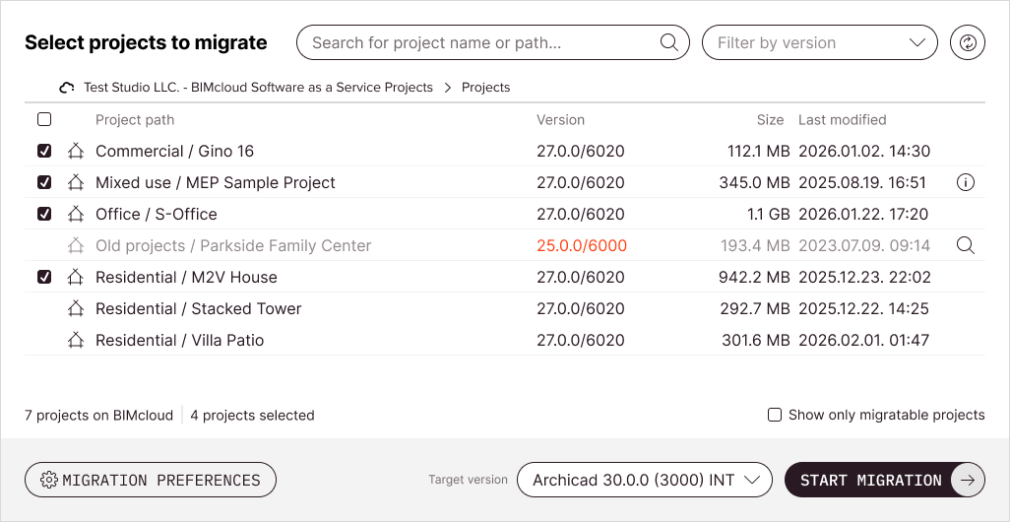
Task: Click the breadcrumb chevron before Projects
Action: pos(448,88)
